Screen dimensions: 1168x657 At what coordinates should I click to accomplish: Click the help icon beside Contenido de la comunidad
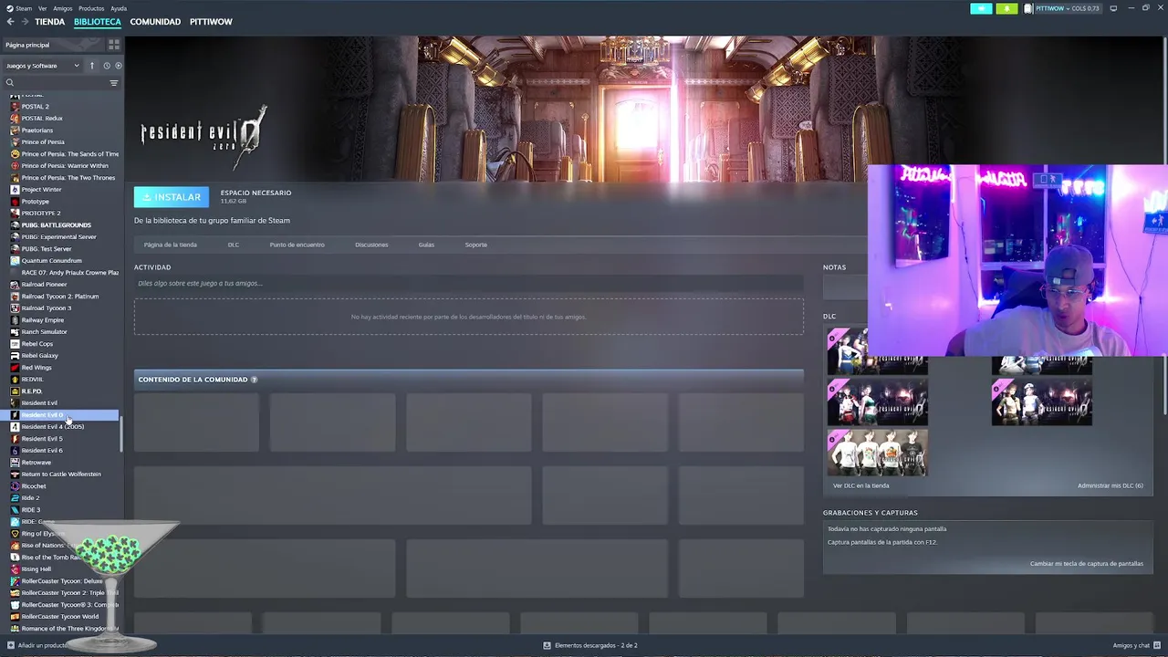point(254,380)
